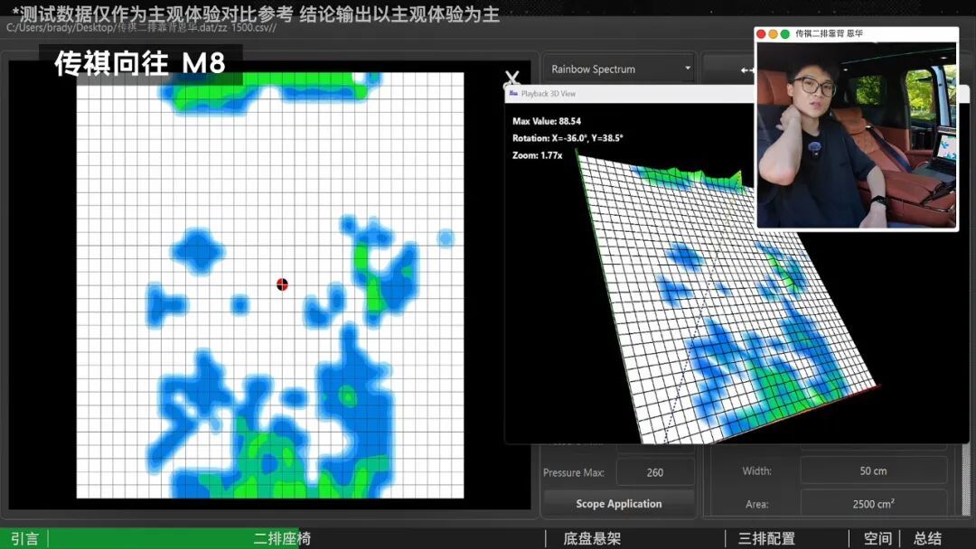
Task: Click the scissors icon beside the pressure map
Action: pos(511,79)
